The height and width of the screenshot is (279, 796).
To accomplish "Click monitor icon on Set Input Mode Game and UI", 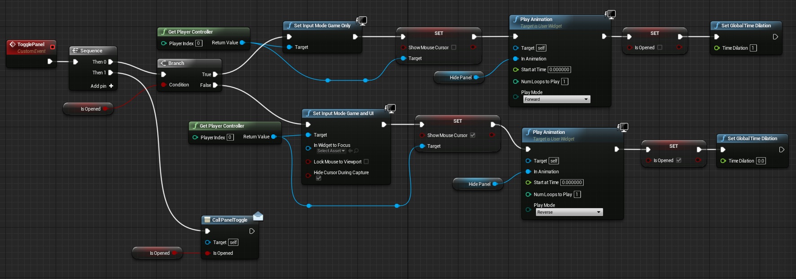I will (391, 108).
